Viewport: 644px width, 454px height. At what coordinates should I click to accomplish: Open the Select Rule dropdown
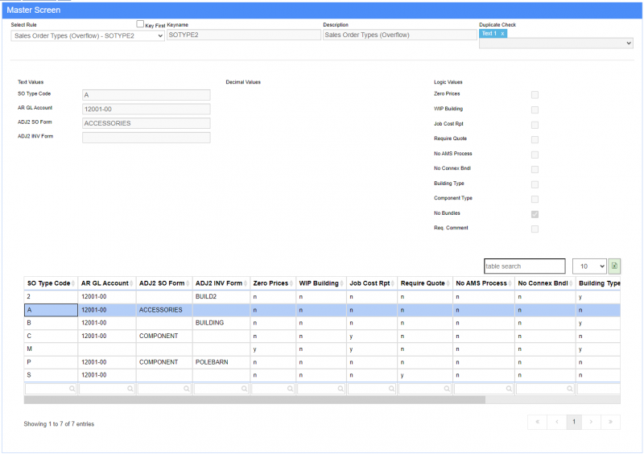(88, 35)
